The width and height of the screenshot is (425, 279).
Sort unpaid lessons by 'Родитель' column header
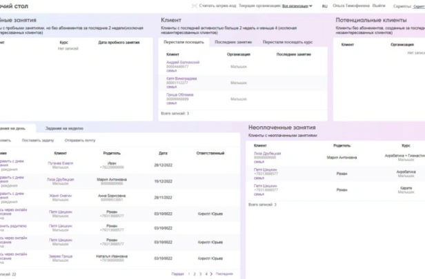tap(342, 145)
